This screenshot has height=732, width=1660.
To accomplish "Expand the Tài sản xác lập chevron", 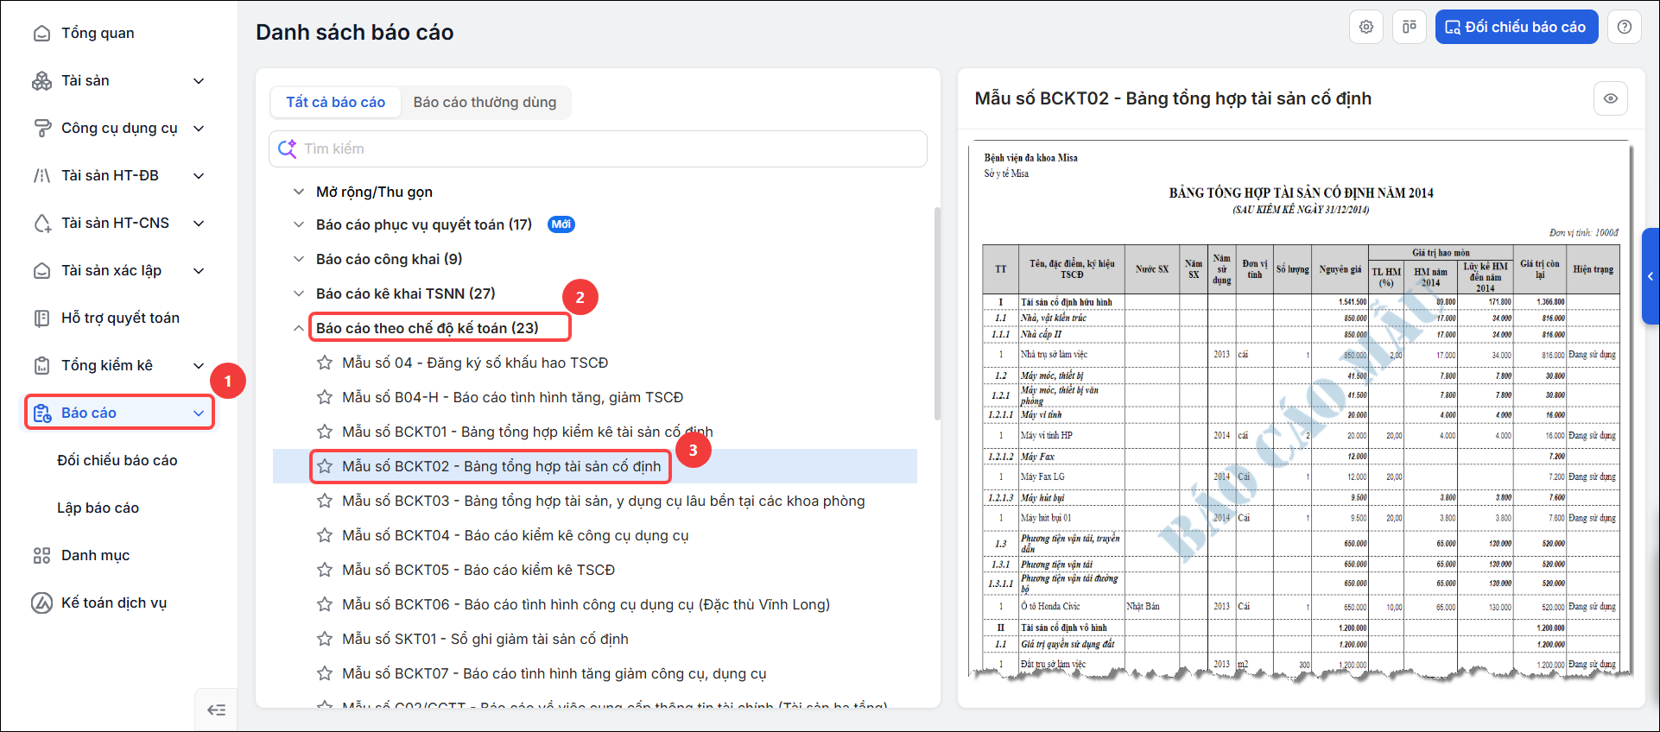I will tap(199, 270).
